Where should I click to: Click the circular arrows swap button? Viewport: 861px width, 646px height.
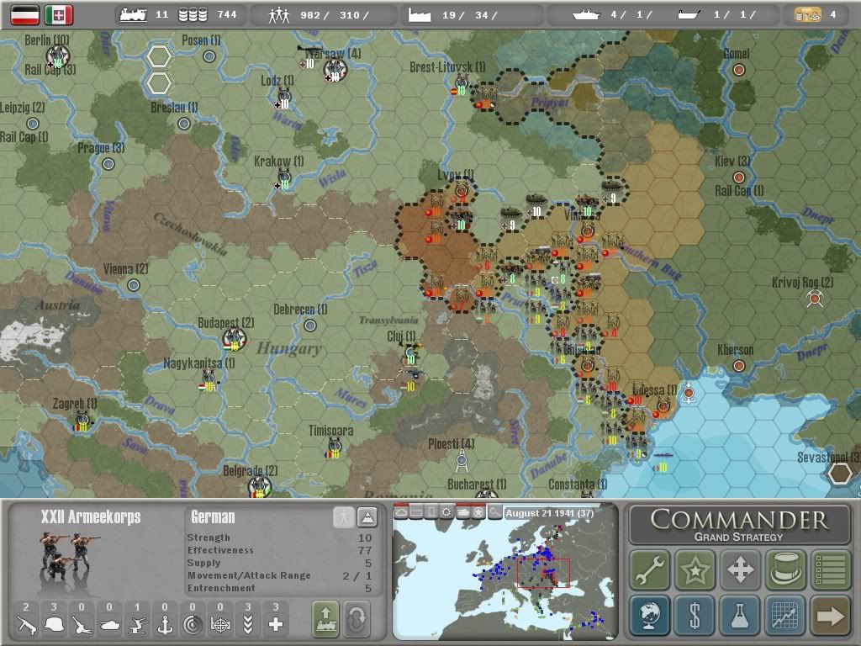click(357, 620)
